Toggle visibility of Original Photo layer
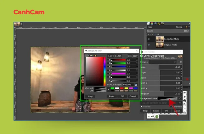Image resolution: width=204 pixels, height=134 pixels. [149, 45]
